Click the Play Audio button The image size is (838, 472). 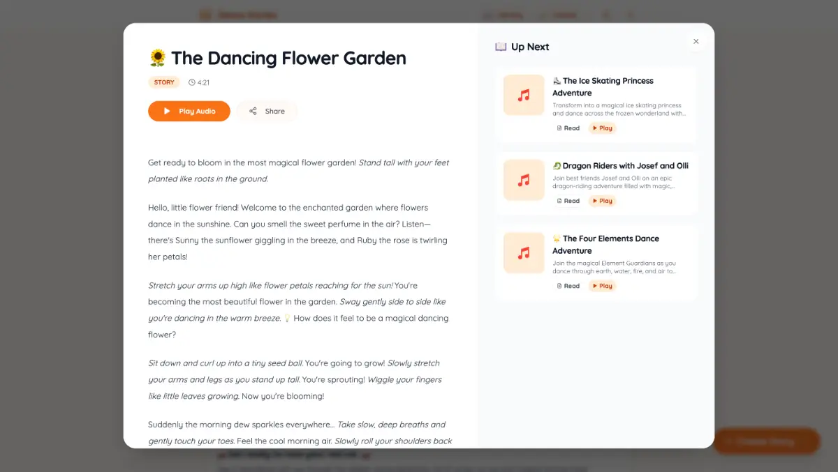pyautogui.click(x=189, y=111)
